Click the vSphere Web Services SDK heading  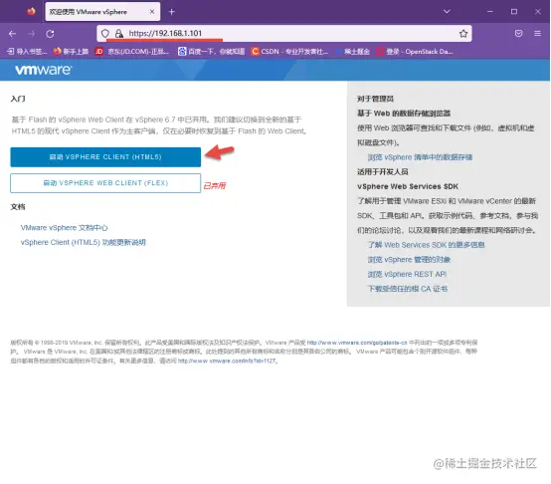pos(408,186)
